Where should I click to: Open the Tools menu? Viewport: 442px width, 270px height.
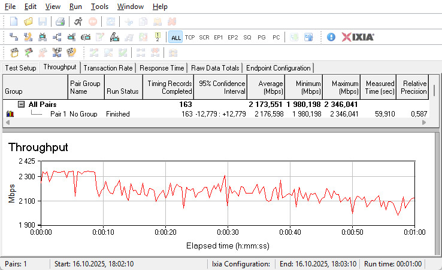tap(99, 7)
